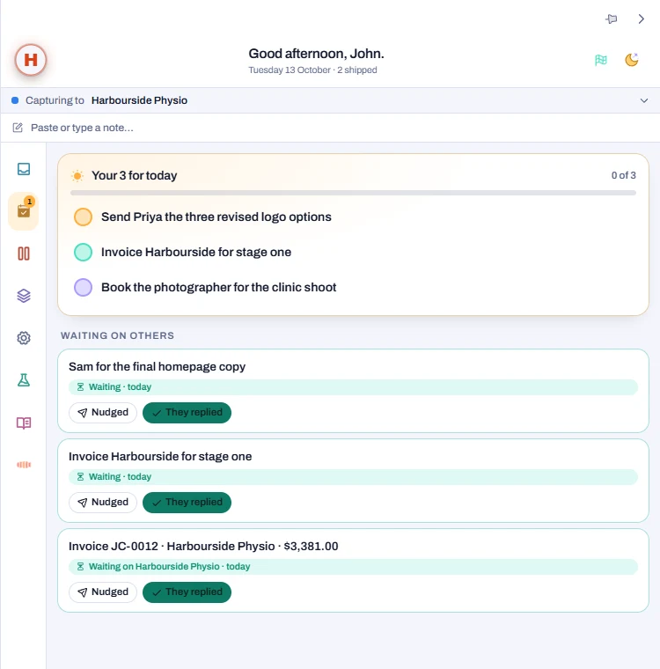Open the Today calendar-check view
Viewport: 660px width, 669px height.
point(24,211)
